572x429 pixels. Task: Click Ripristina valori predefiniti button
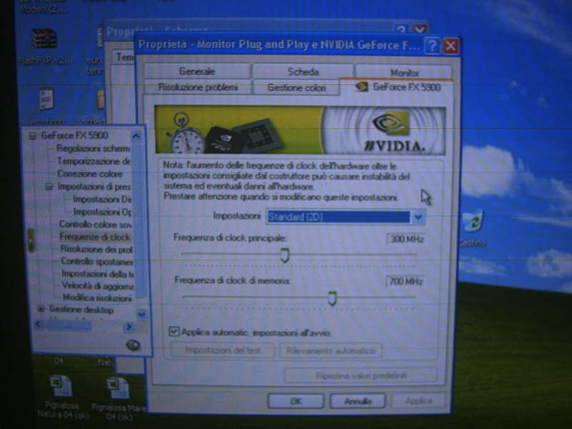point(360,375)
